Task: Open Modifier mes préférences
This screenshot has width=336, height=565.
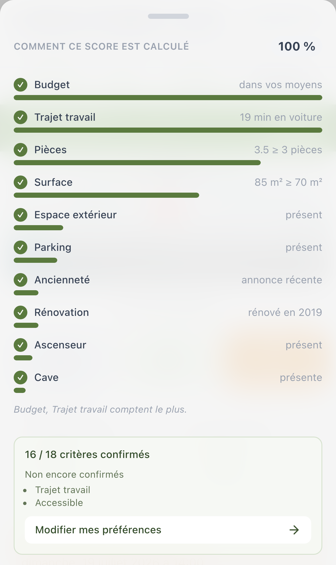Action: click(x=168, y=530)
